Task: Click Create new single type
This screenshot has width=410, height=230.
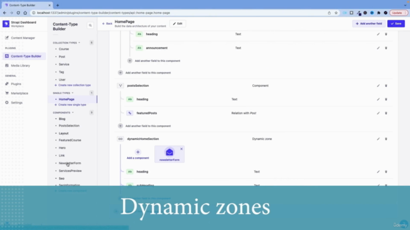Action: [70, 105]
